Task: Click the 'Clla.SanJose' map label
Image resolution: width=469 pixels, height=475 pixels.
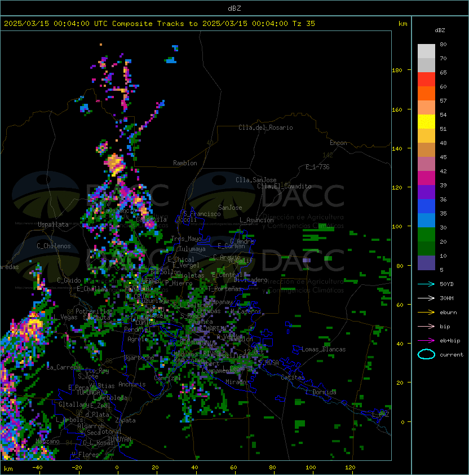Action: (256, 180)
